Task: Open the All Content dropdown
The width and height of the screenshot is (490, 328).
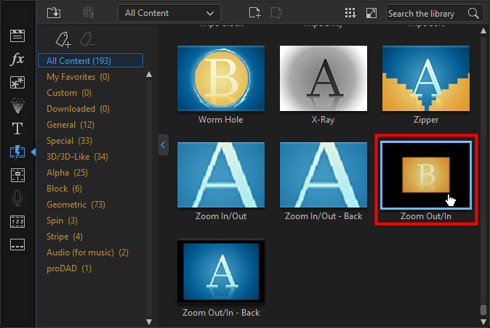Action: tap(169, 13)
